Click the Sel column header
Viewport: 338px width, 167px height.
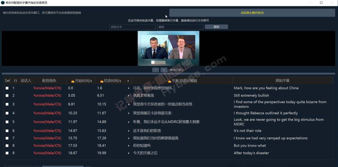[7, 81]
